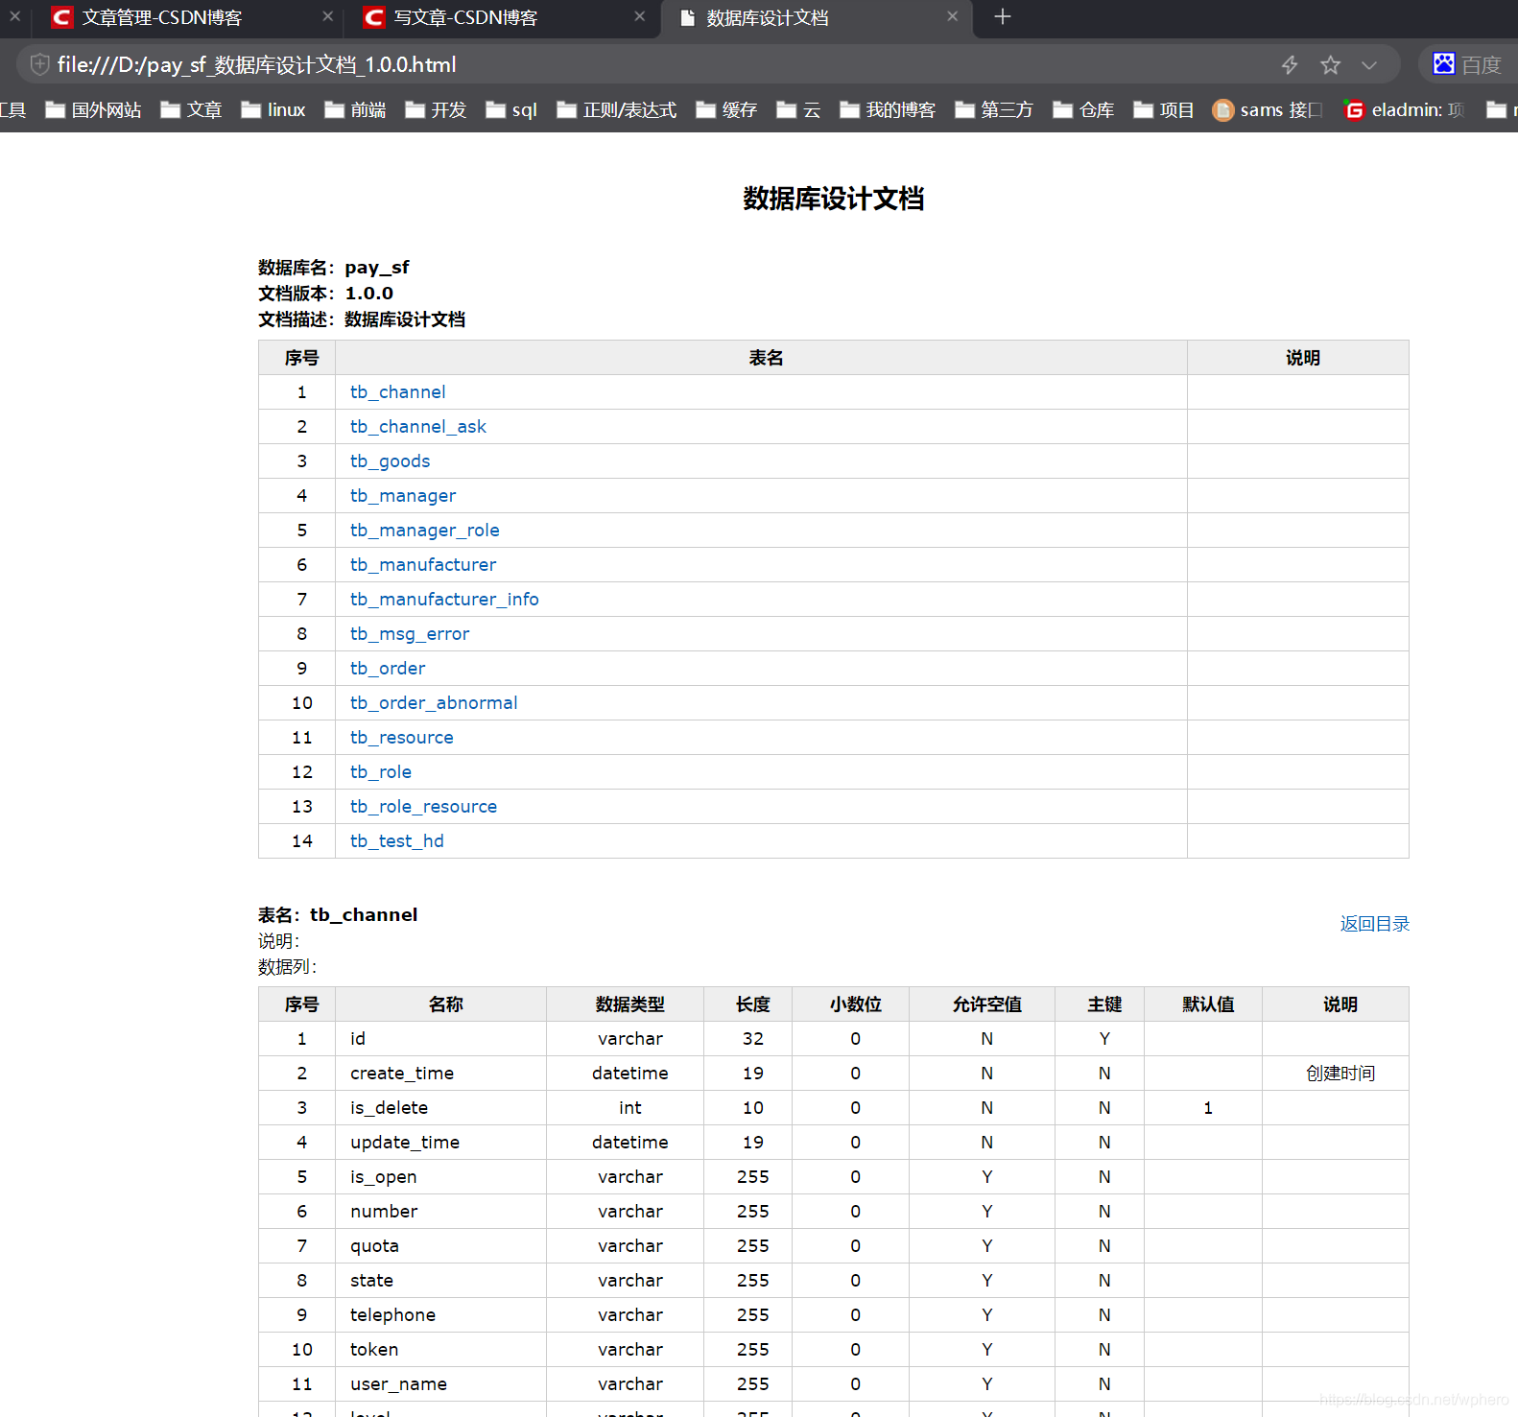Close the 文章管理-CSDN博客 tab
1518x1417 pixels.
[327, 16]
